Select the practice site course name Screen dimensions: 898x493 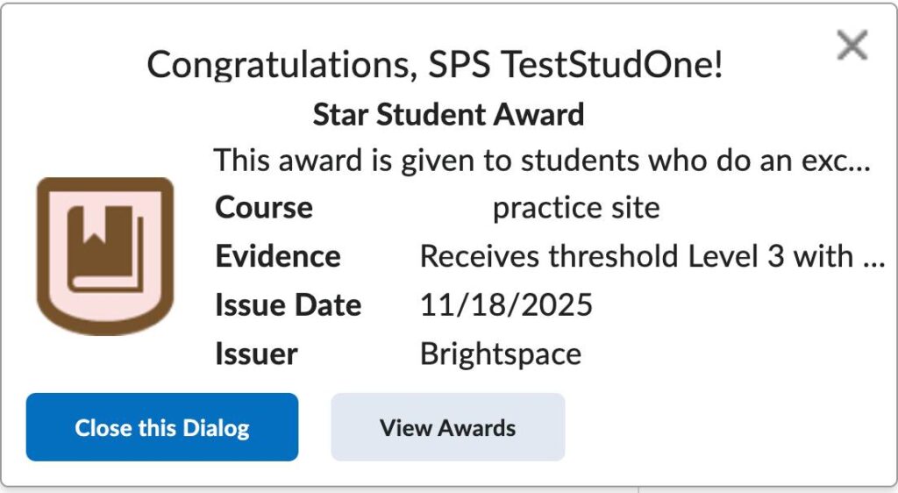pyautogui.click(x=576, y=208)
